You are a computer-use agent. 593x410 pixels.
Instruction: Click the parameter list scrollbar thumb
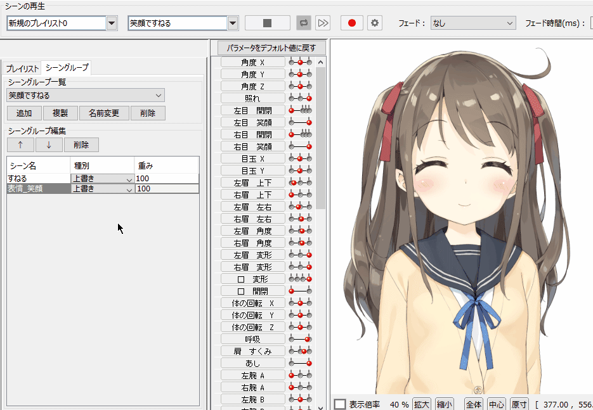point(321,138)
